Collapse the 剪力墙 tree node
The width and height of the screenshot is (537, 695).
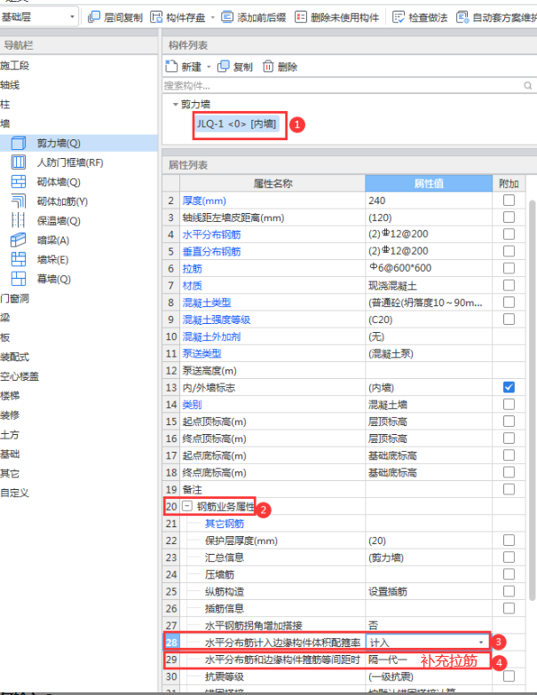(x=175, y=105)
